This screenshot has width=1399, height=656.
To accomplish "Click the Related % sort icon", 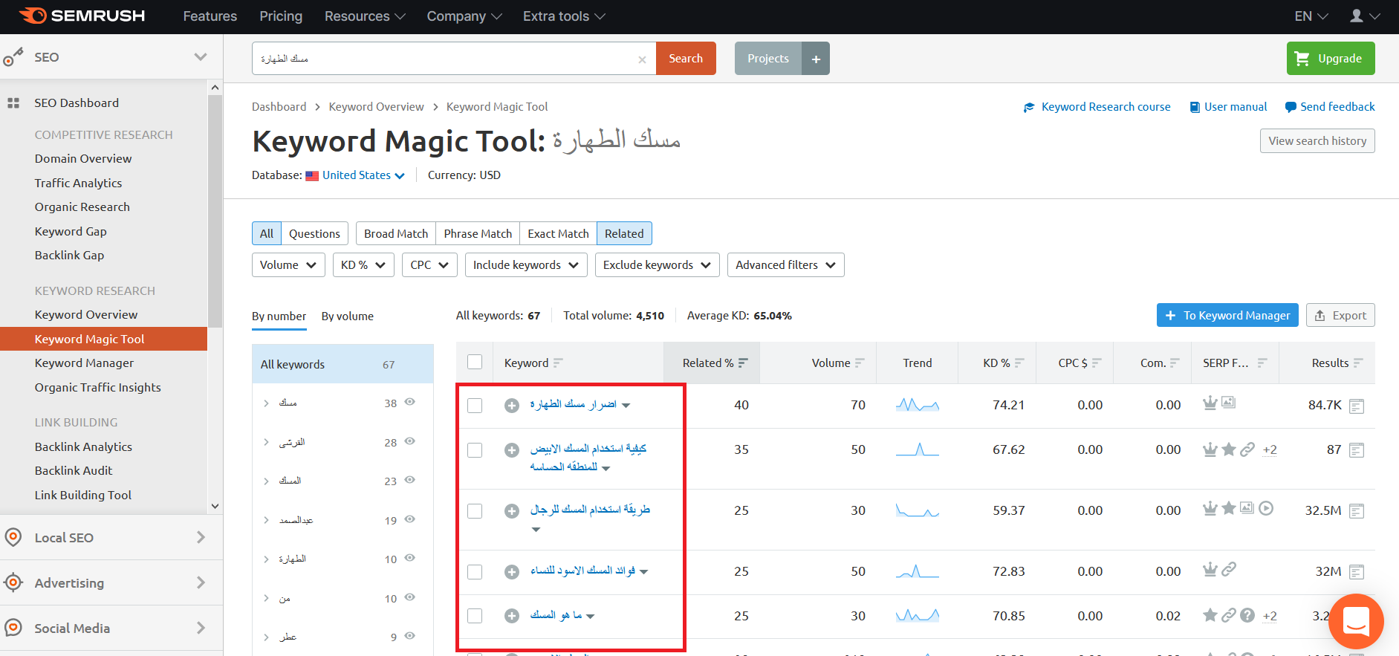I will pos(743,363).
